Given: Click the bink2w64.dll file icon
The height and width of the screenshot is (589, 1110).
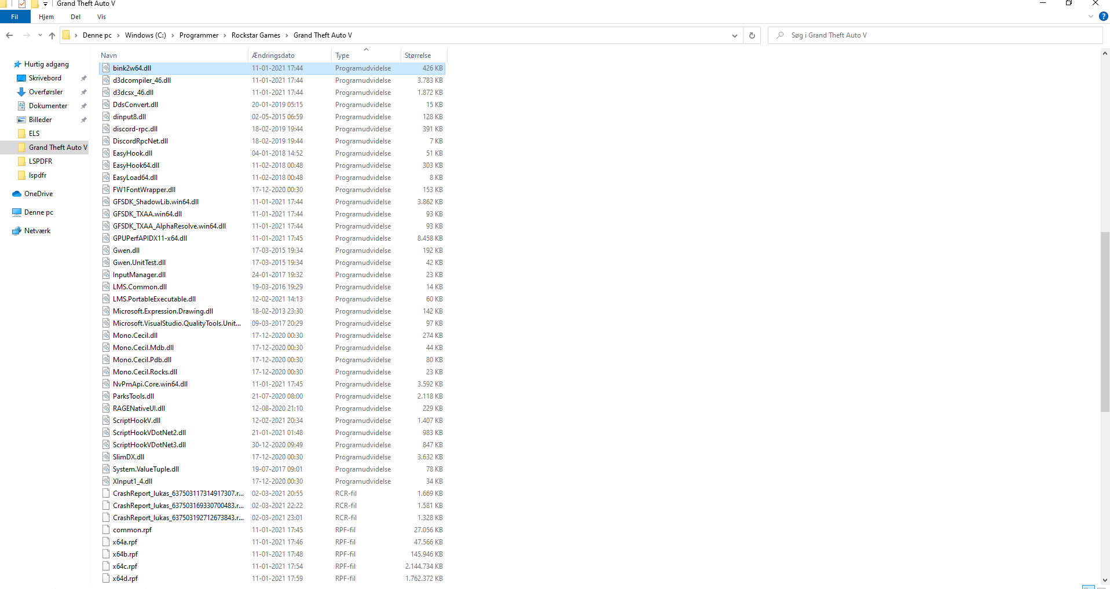Looking at the screenshot, I should click(x=106, y=68).
